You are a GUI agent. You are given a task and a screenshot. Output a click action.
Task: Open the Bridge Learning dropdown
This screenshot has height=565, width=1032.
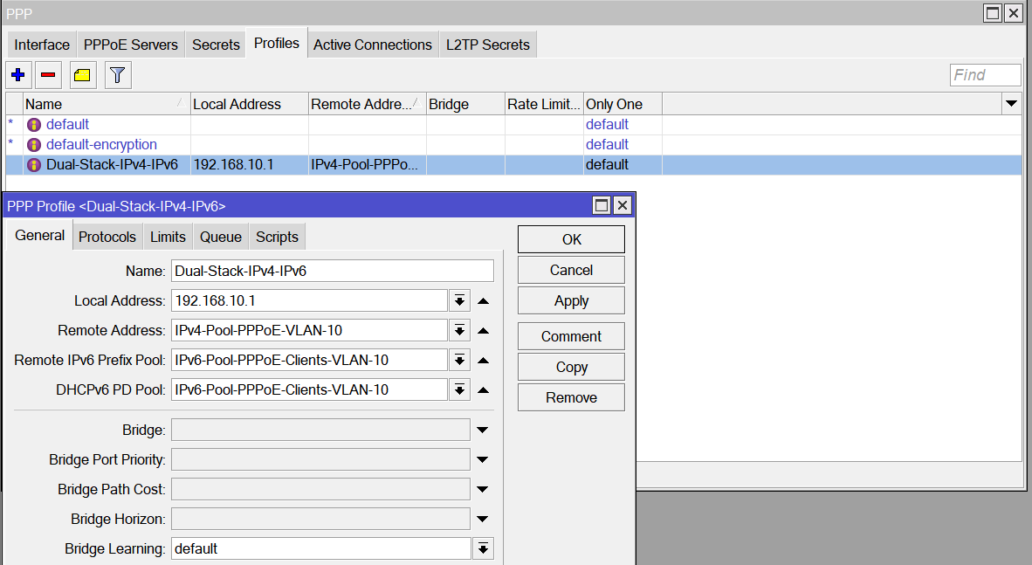pyautogui.click(x=482, y=549)
